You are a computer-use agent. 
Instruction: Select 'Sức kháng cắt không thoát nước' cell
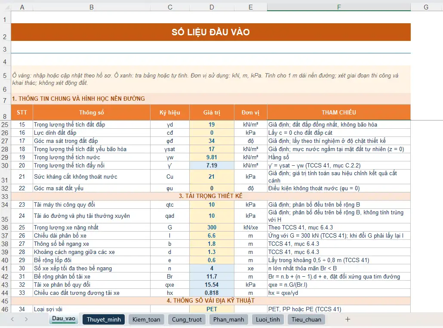point(92,177)
